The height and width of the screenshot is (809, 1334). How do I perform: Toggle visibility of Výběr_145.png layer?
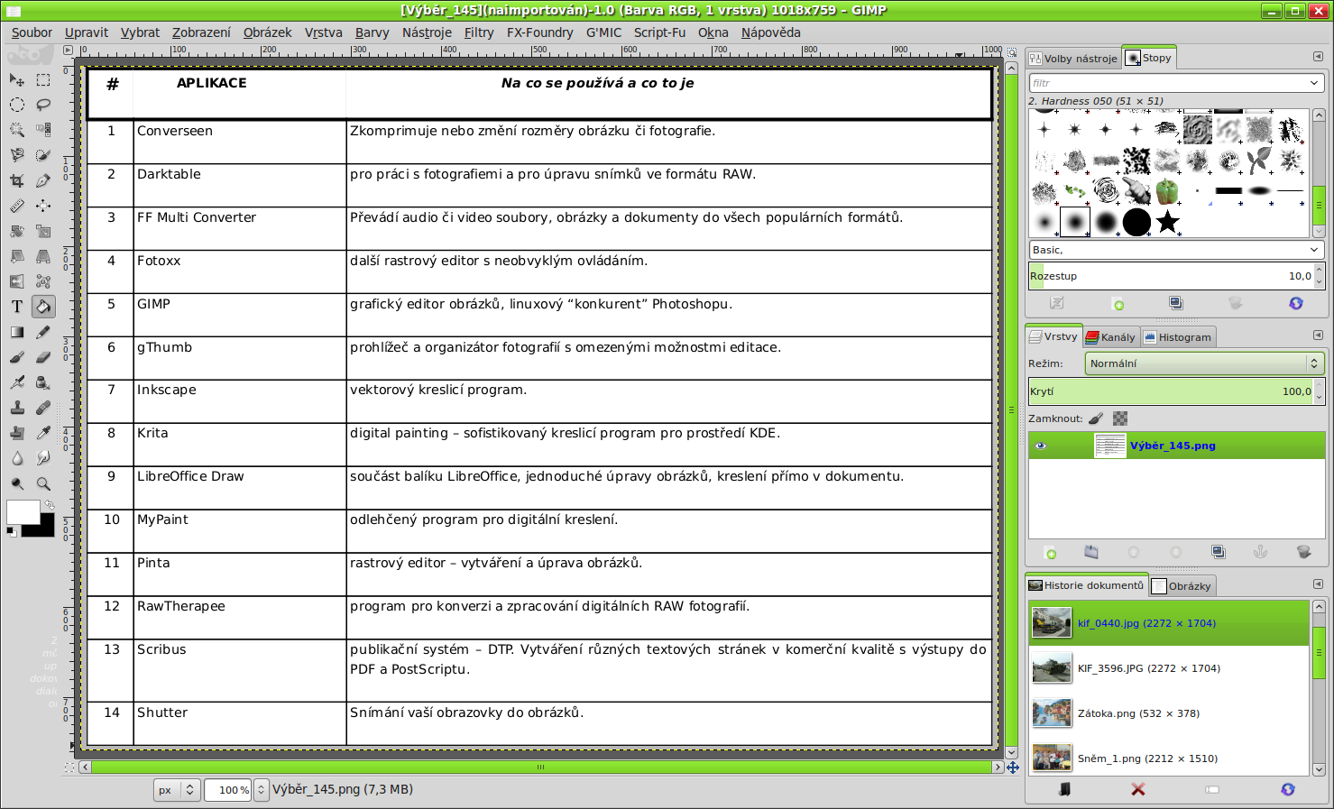pos(1041,446)
